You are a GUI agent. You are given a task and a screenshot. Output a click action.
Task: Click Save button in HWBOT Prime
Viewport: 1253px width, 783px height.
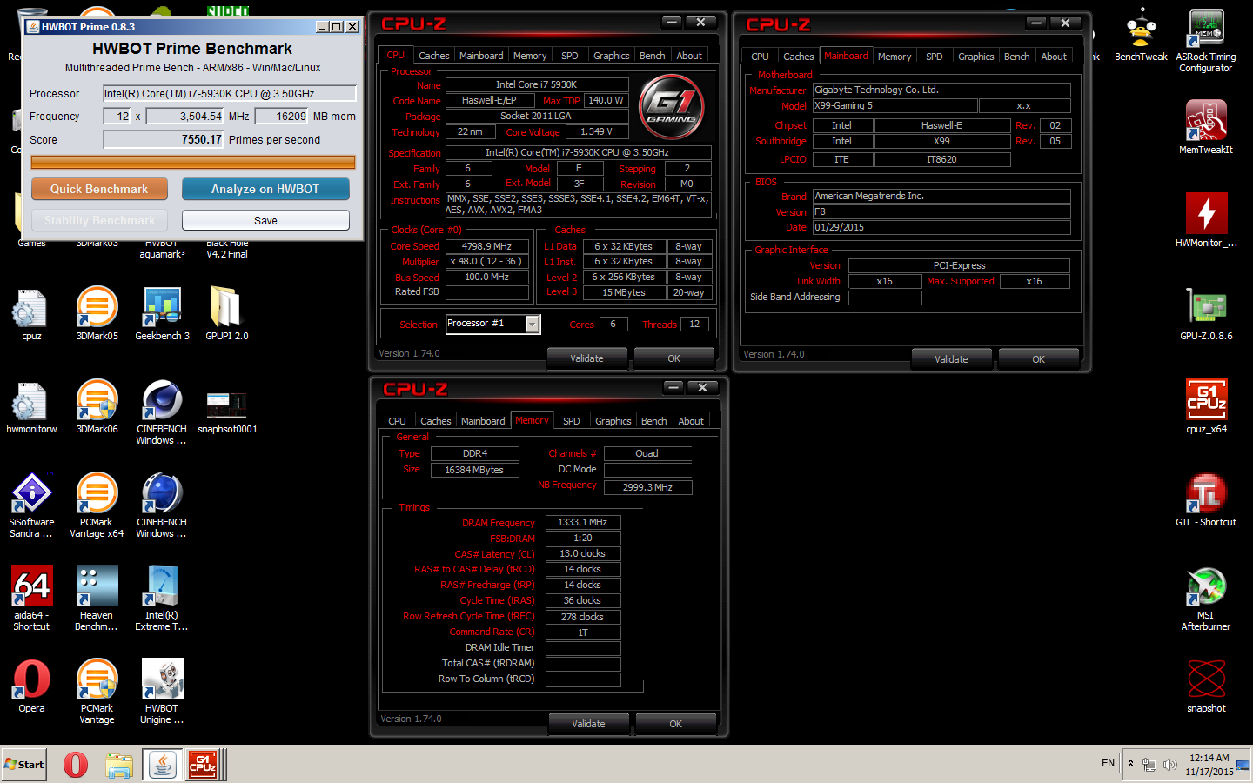pos(265,220)
